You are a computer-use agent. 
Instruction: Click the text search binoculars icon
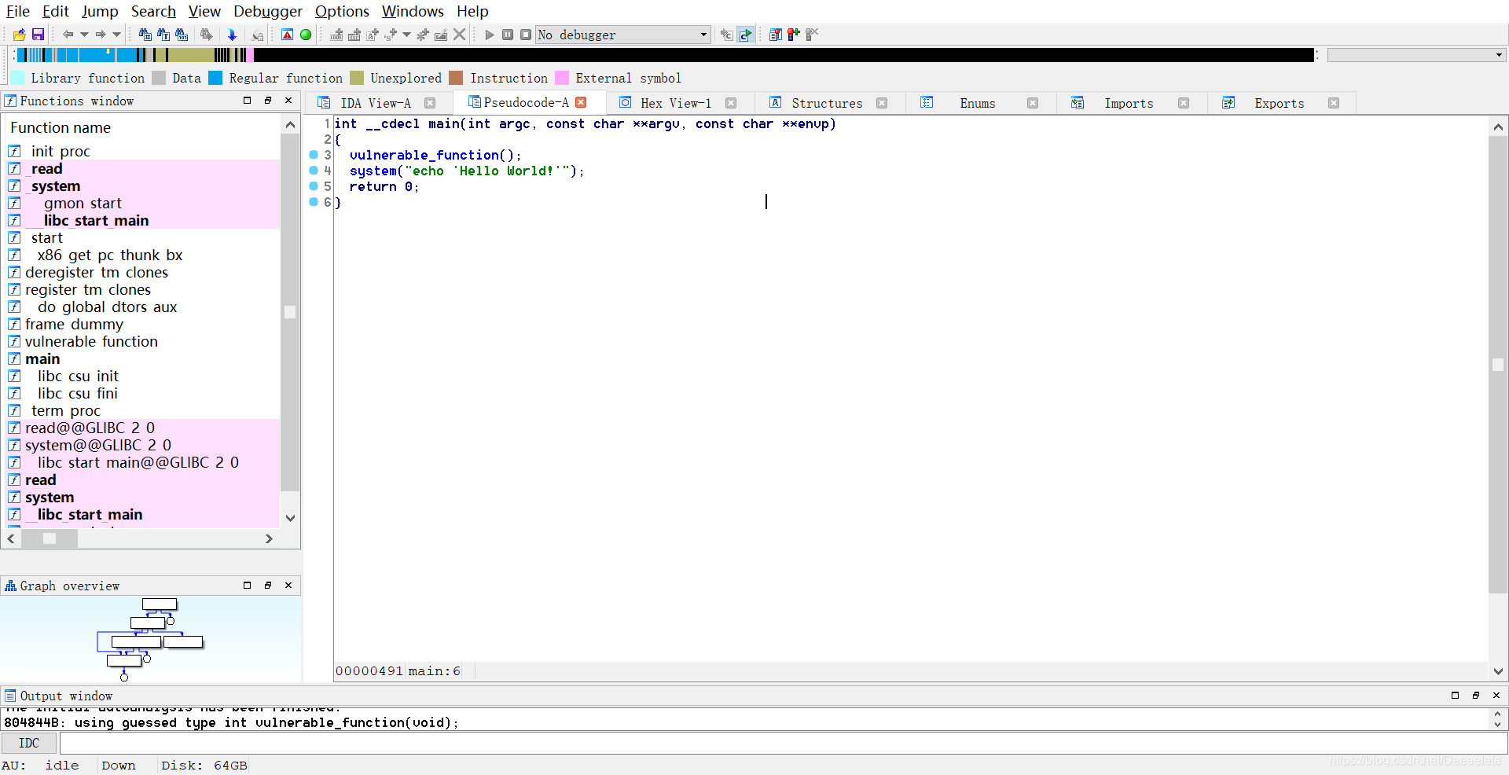[163, 35]
